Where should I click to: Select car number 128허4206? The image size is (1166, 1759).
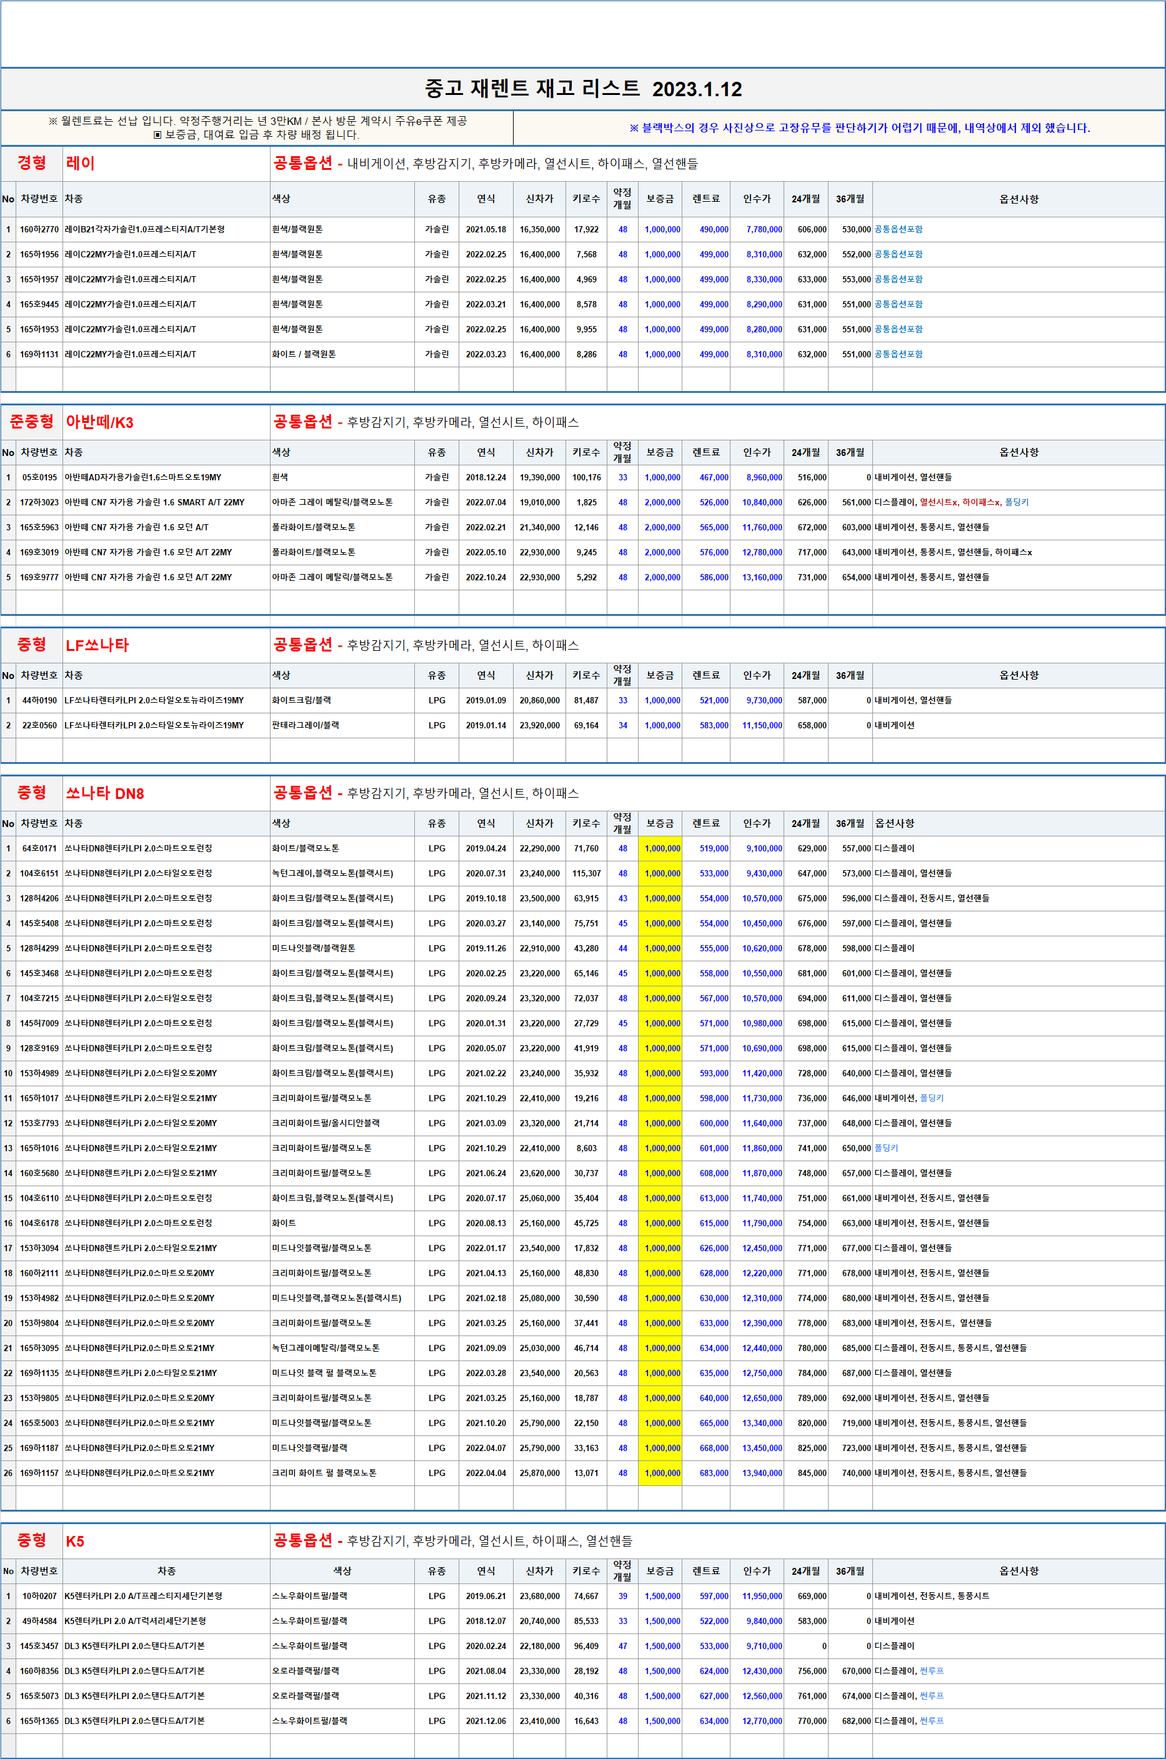[39, 898]
